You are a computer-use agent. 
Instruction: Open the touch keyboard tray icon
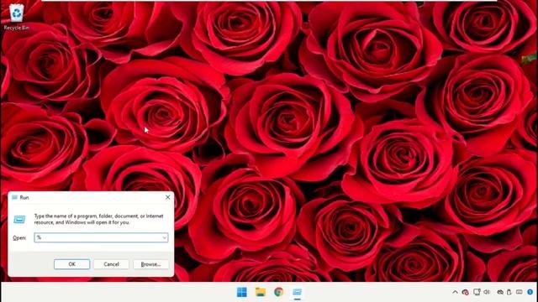pyautogui.click(x=520, y=292)
